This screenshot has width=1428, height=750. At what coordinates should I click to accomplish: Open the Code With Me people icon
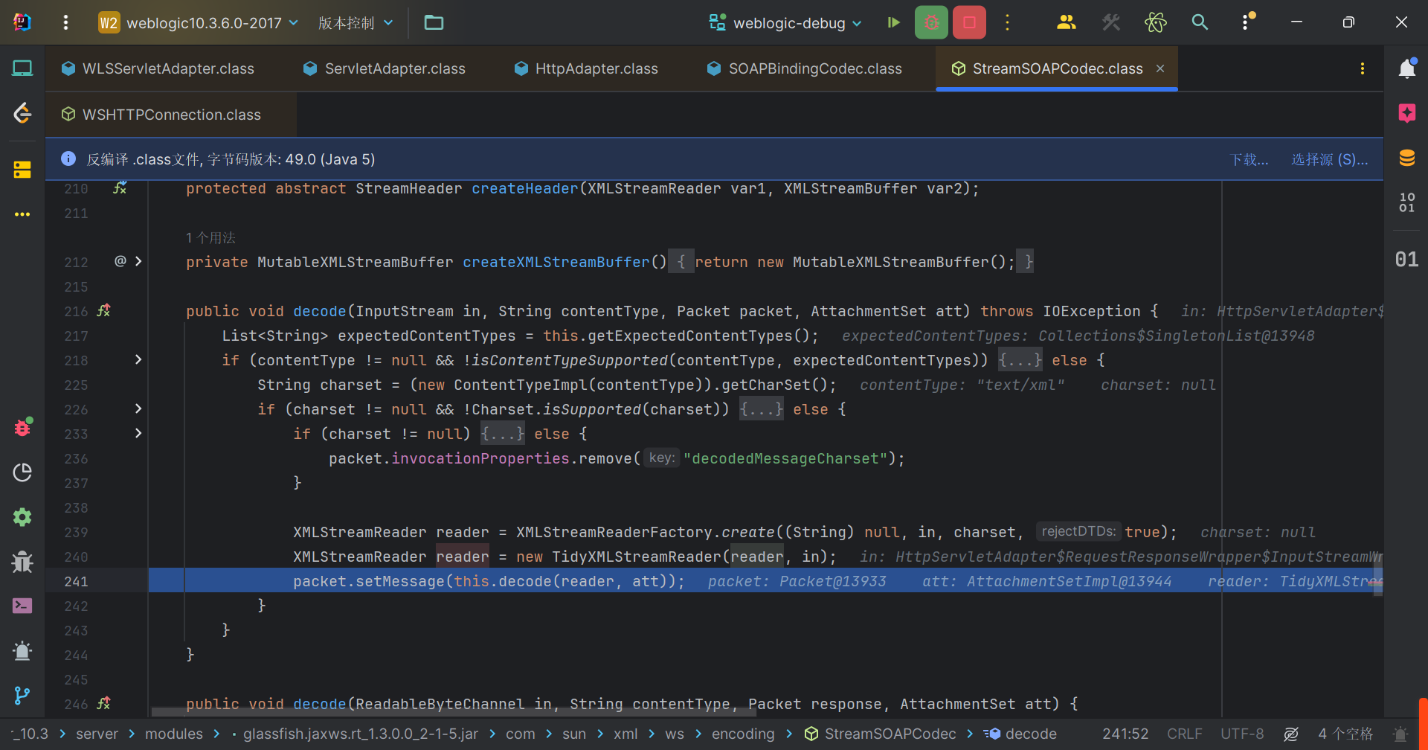click(1066, 22)
